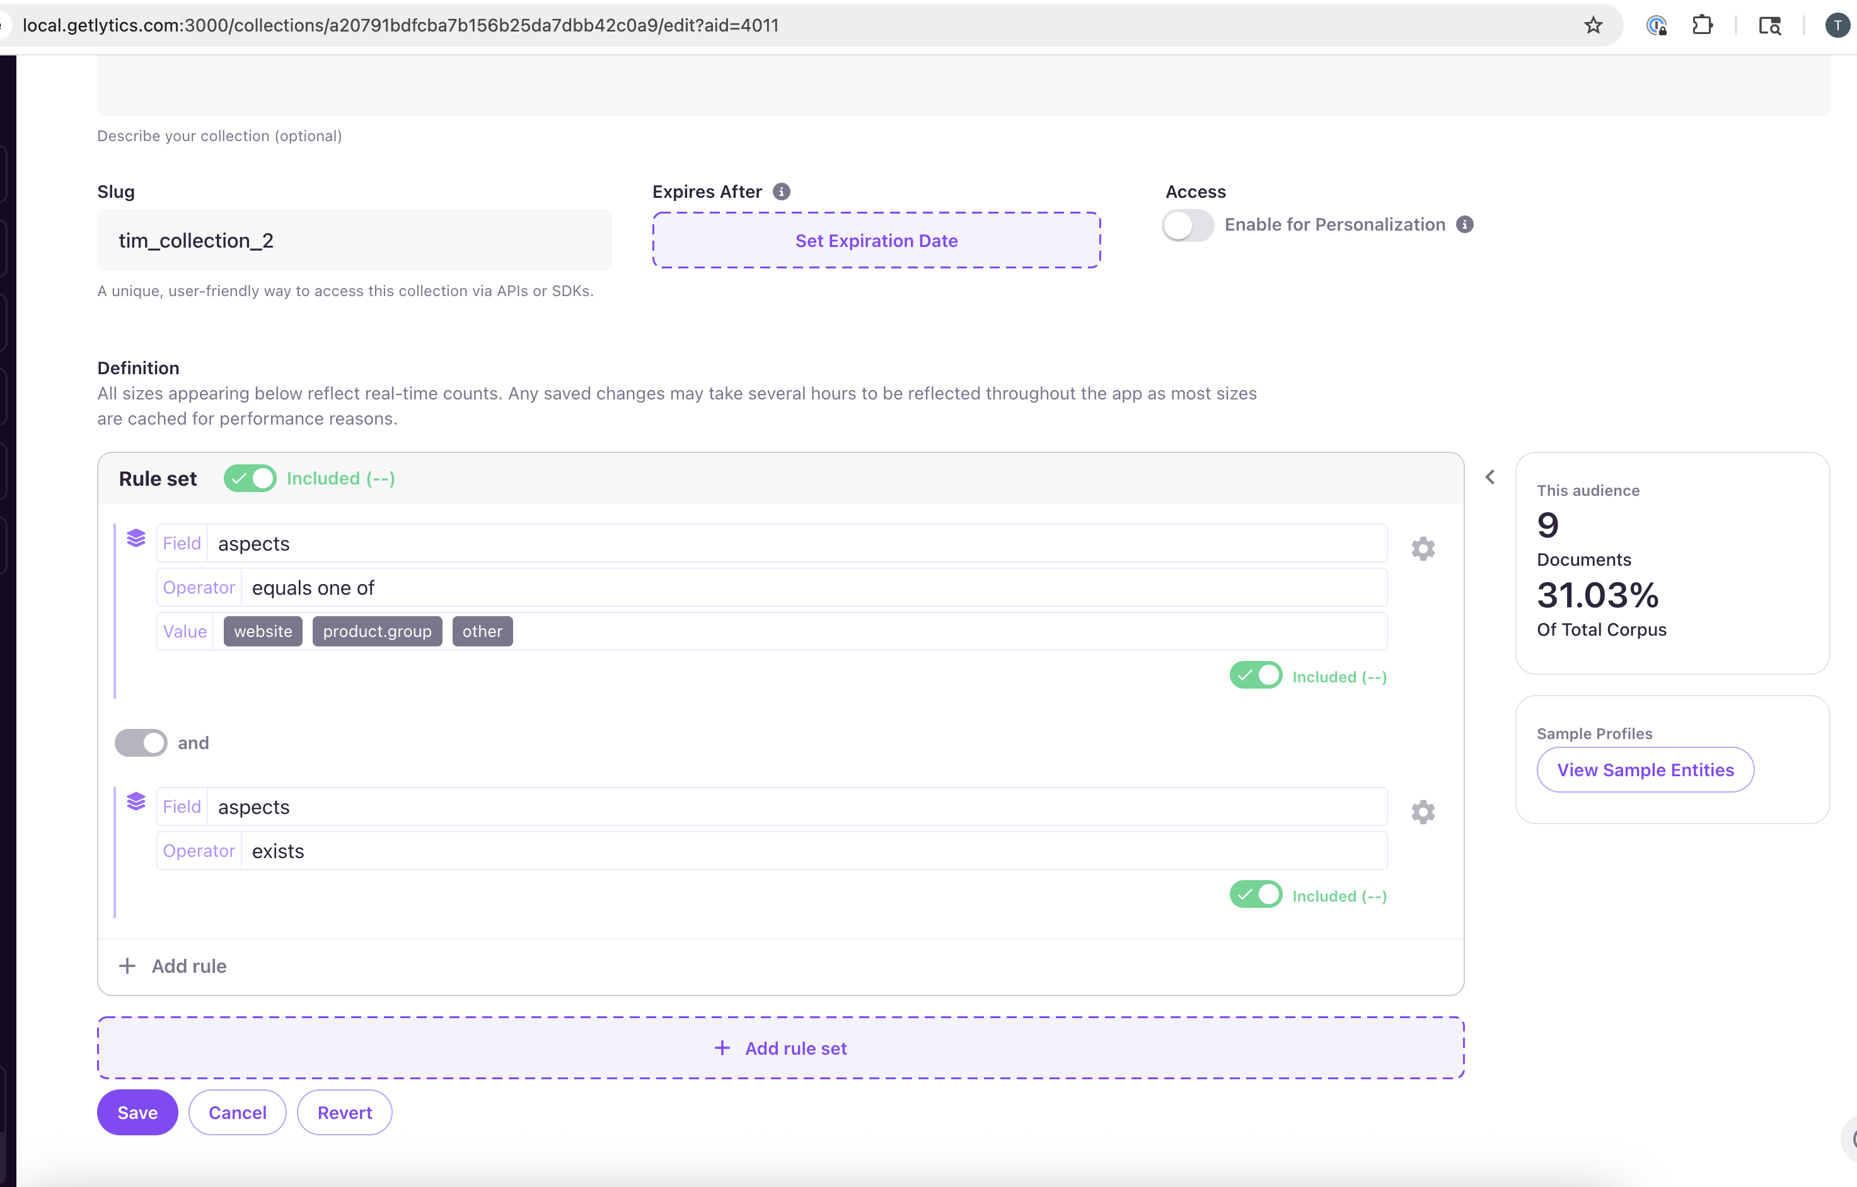
Task: Click the Cancel button
Action: pos(238,1112)
